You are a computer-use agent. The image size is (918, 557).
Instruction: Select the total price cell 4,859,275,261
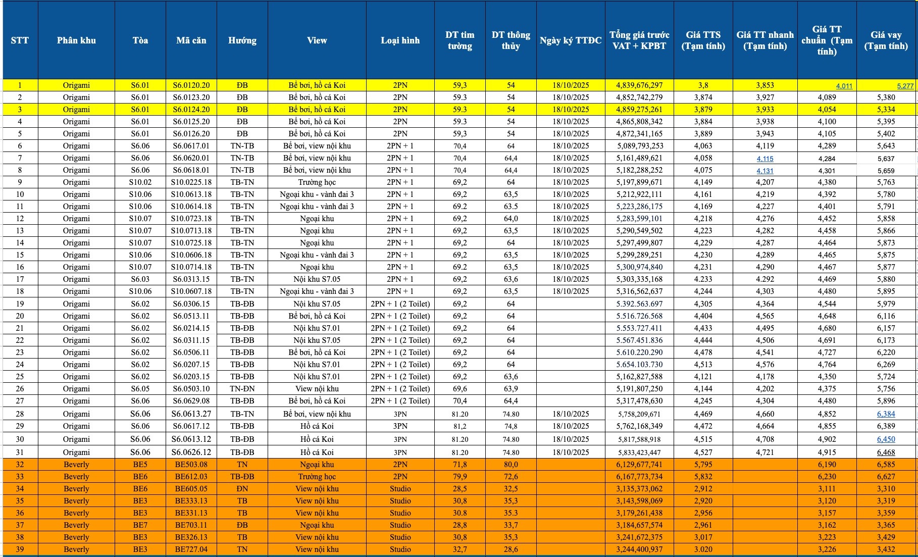(639, 110)
